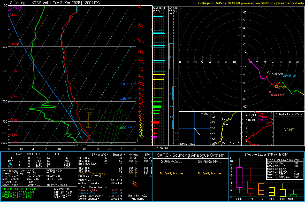Click the -30 C=24965' level label

tap(129, 84)
